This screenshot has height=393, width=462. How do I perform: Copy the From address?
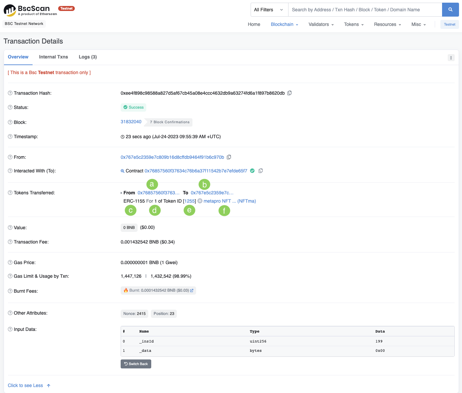229,157
